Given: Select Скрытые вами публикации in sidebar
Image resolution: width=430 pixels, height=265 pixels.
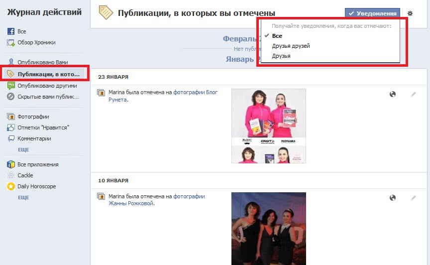Looking at the screenshot, I should pos(48,96).
